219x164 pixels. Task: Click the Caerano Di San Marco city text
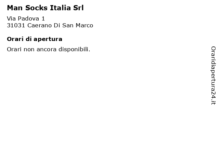[x=60, y=25]
